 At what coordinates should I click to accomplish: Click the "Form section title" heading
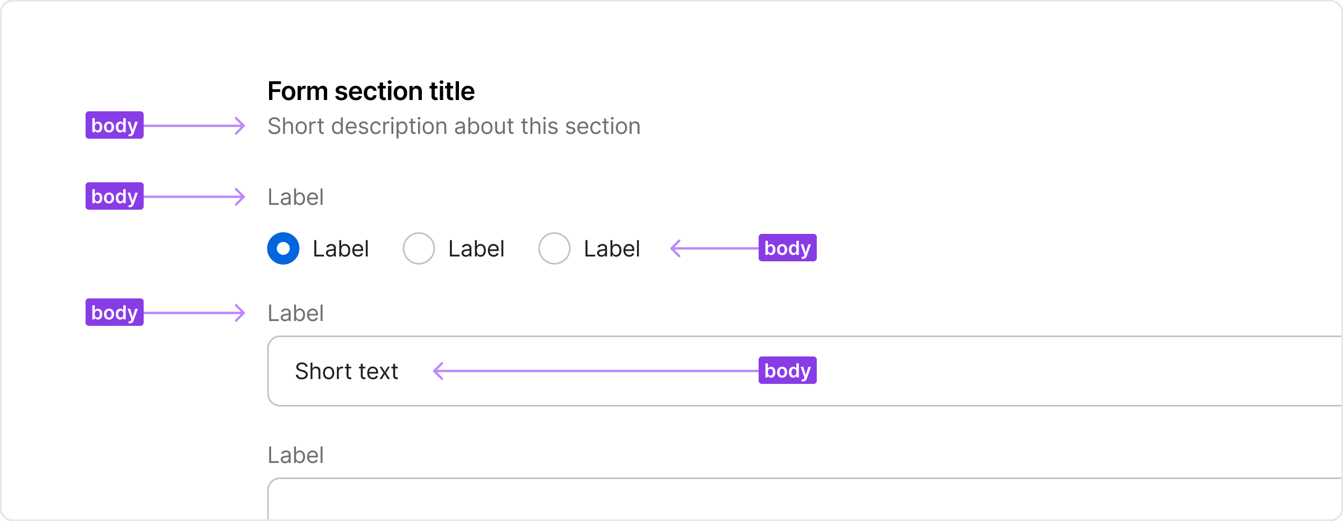tap(371, 91)
